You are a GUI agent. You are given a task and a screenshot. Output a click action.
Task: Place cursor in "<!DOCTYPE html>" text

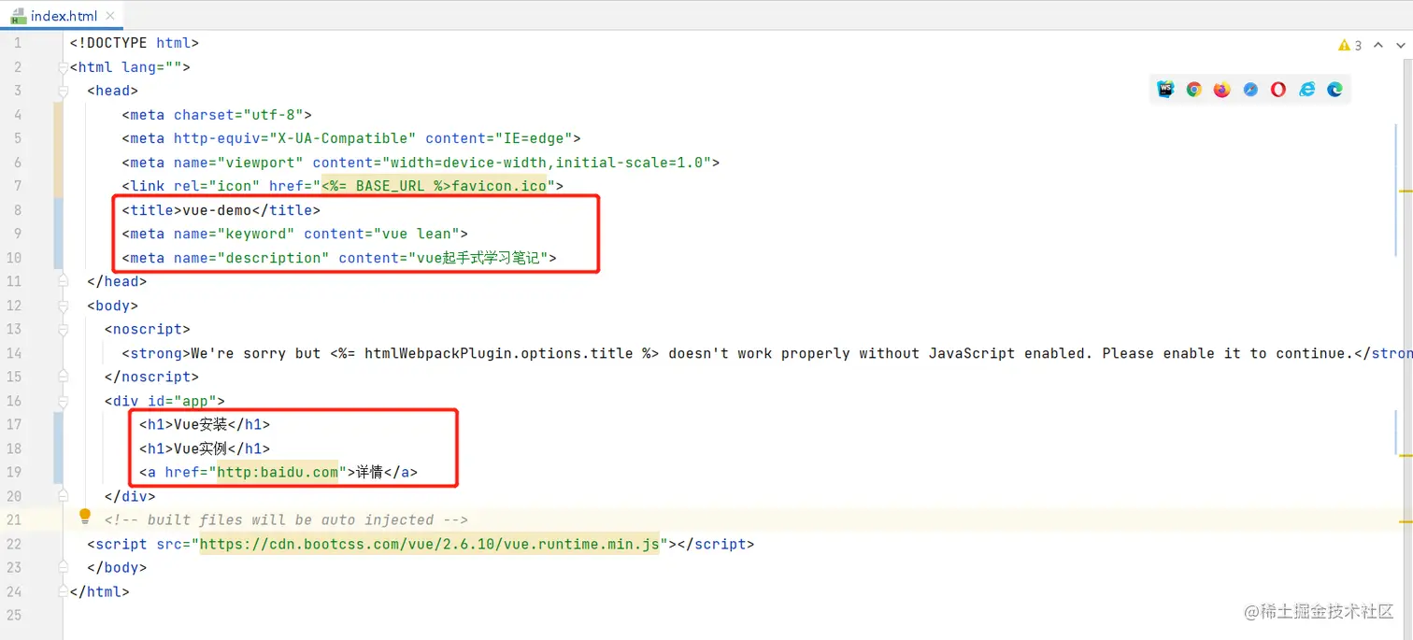click(x=135, y=43)
